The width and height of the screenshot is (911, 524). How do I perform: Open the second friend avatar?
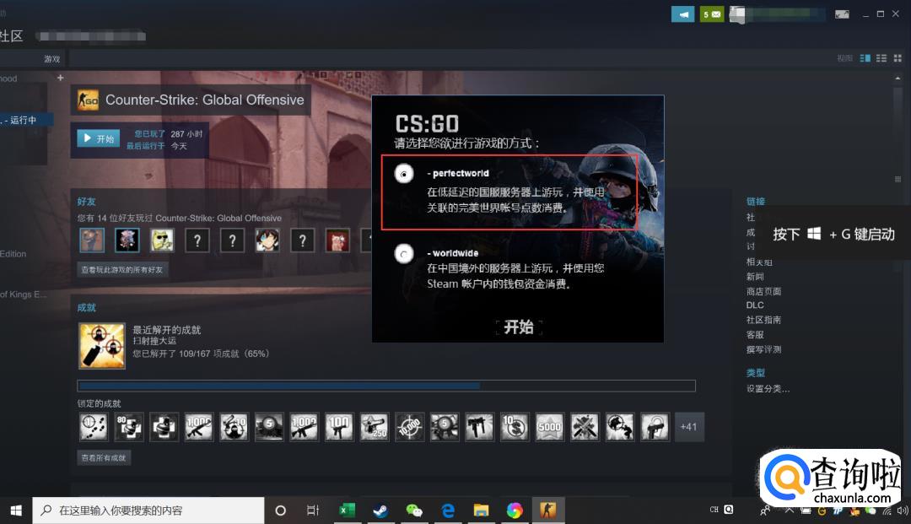[127, 240]
